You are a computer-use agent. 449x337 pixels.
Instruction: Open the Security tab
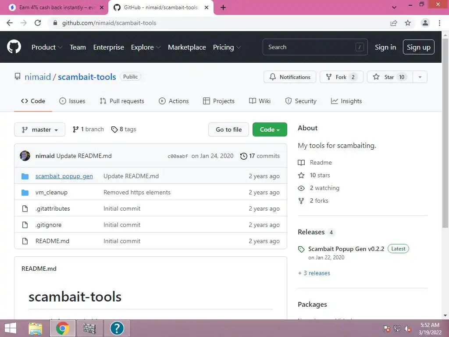(301, 101)
